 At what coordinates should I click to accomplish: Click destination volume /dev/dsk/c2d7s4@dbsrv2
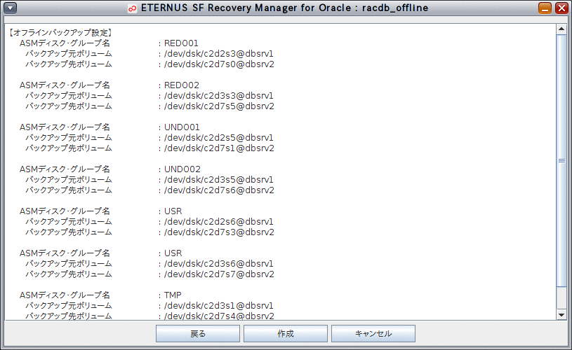pos(219,316)
